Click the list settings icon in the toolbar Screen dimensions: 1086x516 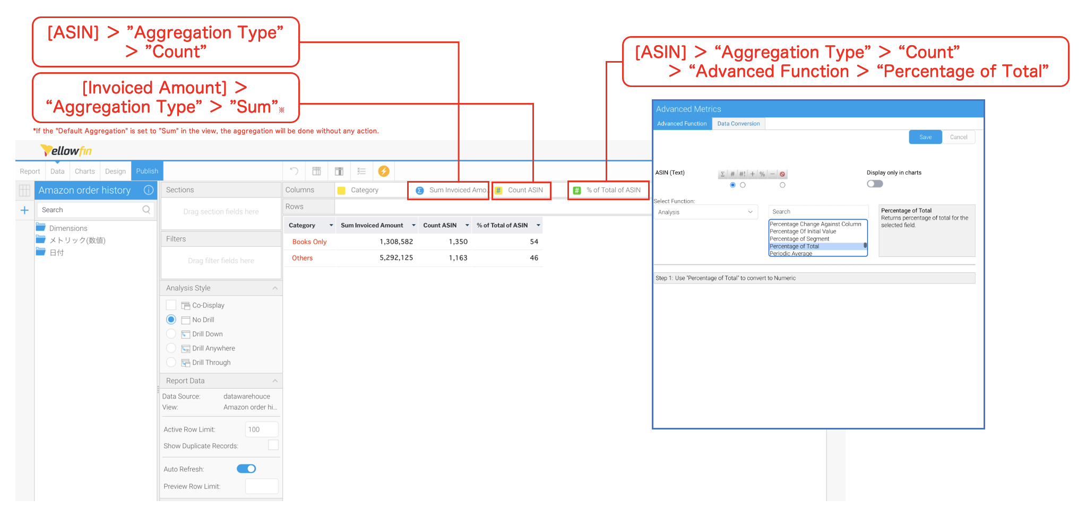click(361, 171)
